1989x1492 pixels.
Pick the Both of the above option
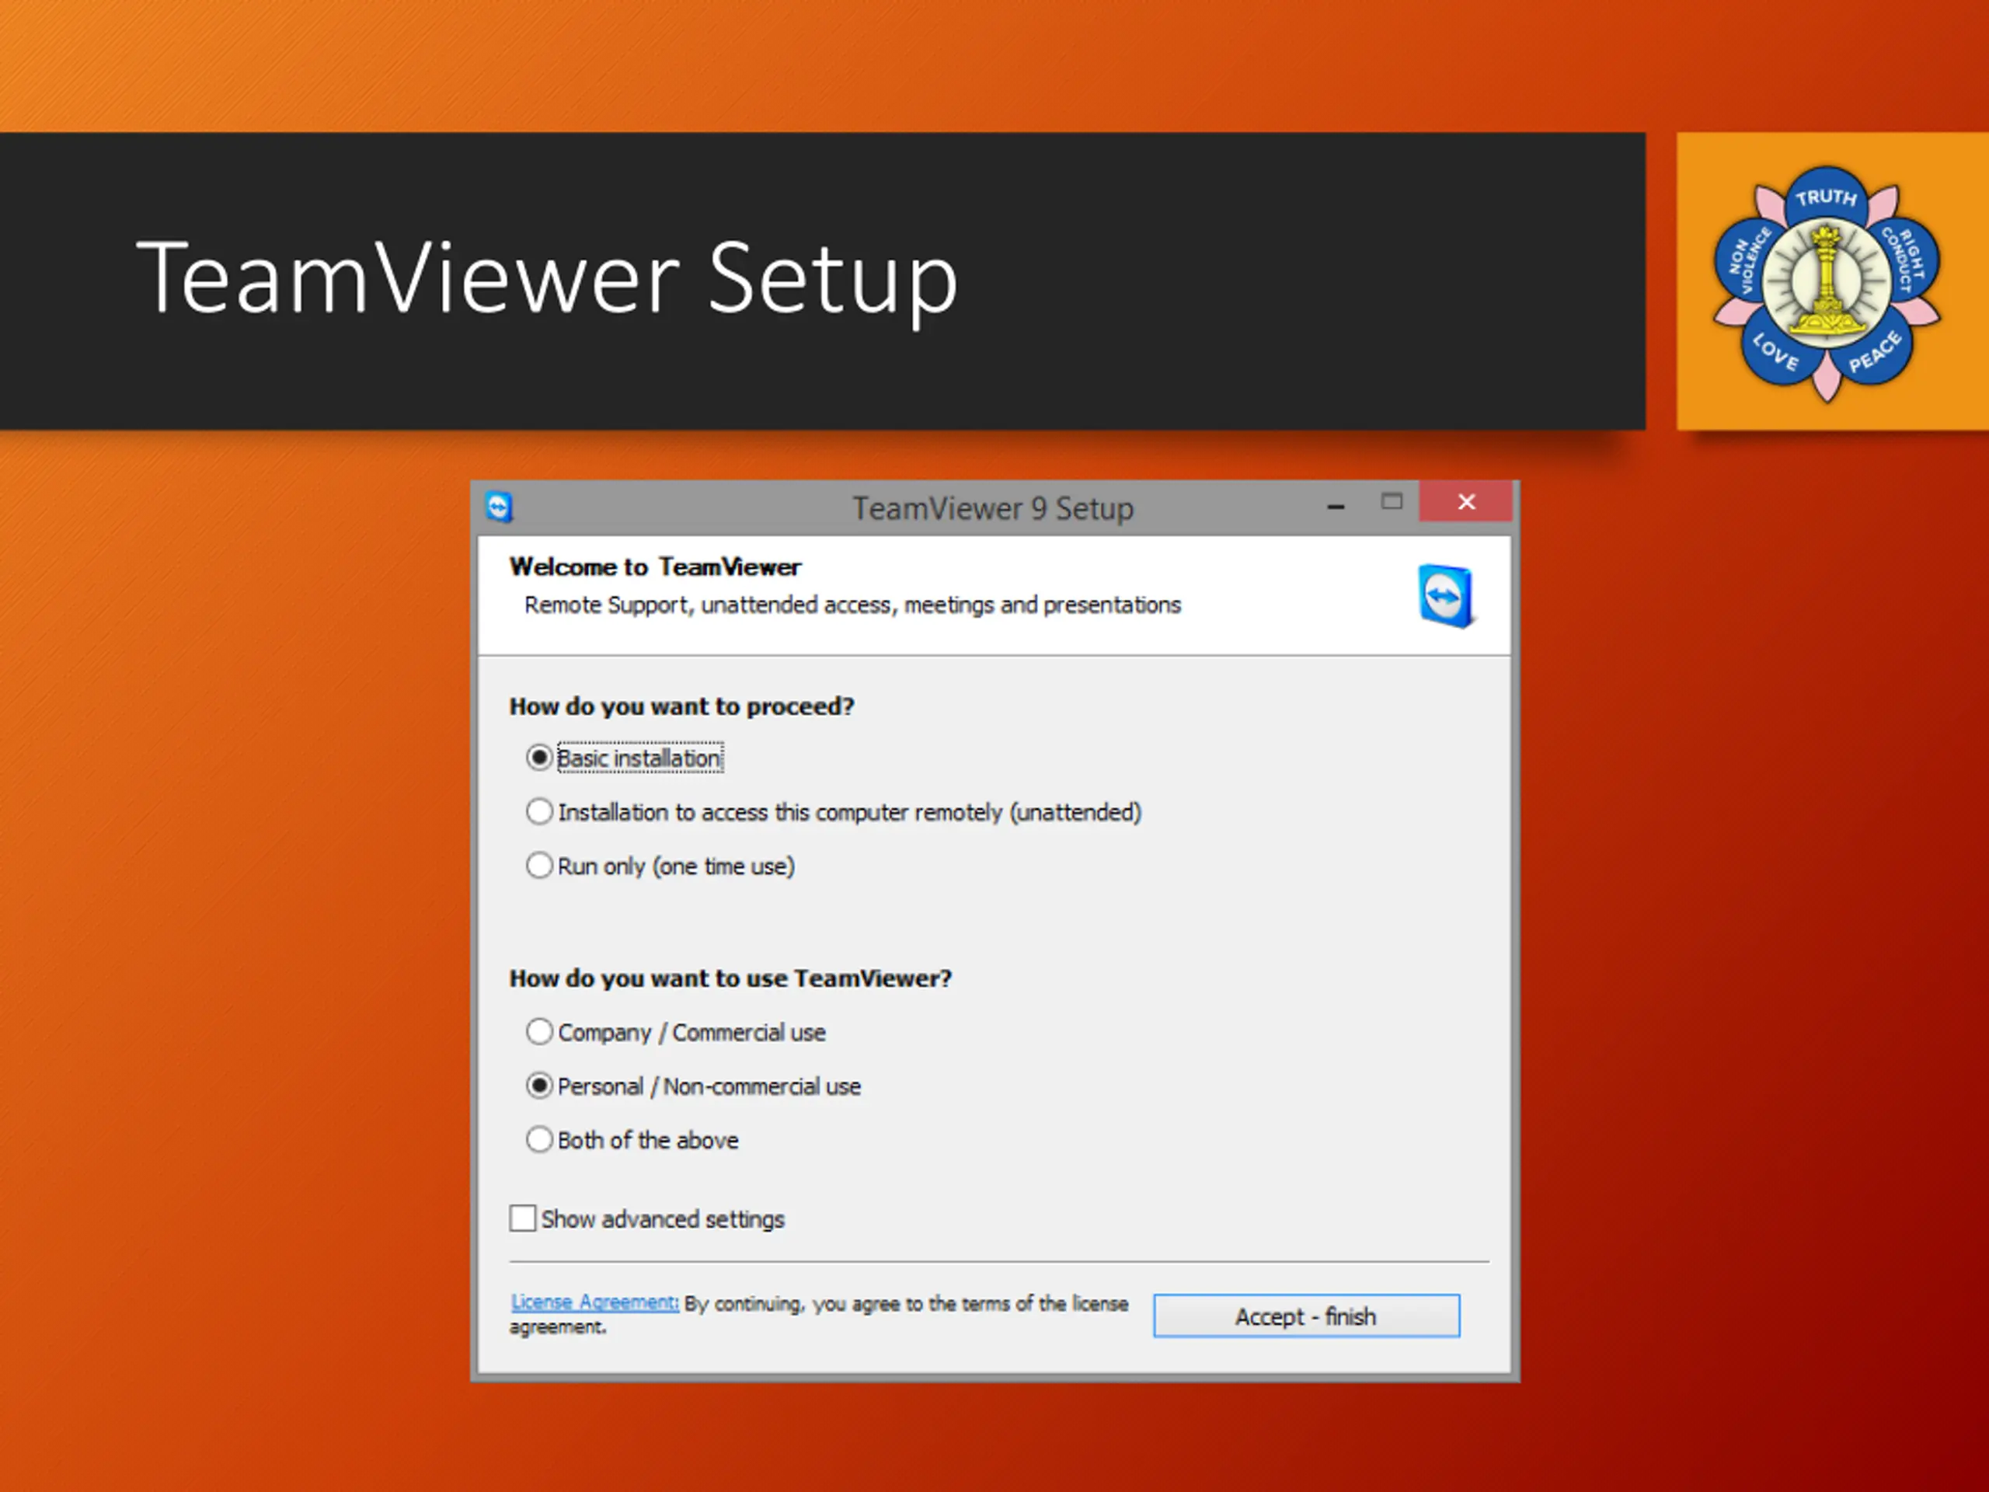pyautogui.click(x=538, y=1140)
